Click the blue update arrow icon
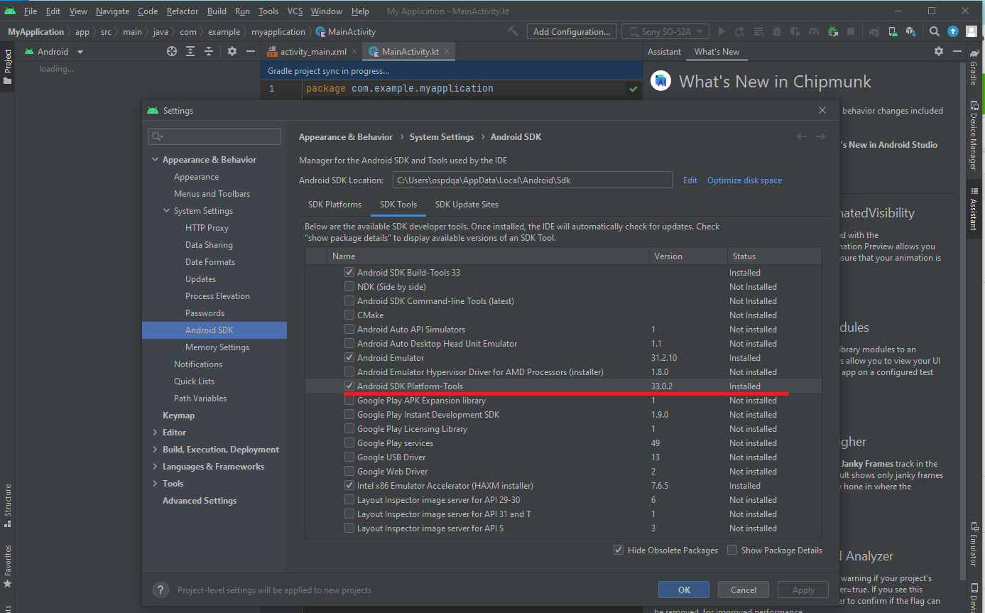Screen dimensions: 985x613 (953, 31)
